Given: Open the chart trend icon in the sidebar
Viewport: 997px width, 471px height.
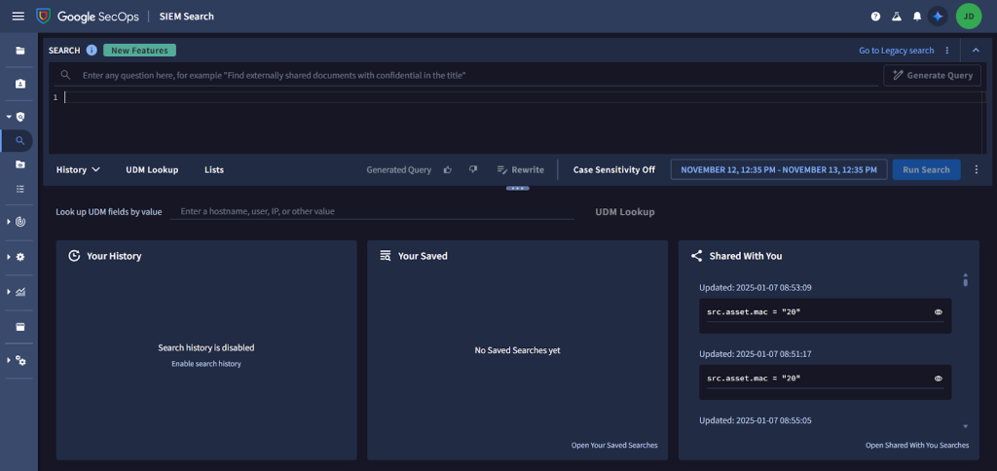Looking at the screenshot, I should click(20, 292).
